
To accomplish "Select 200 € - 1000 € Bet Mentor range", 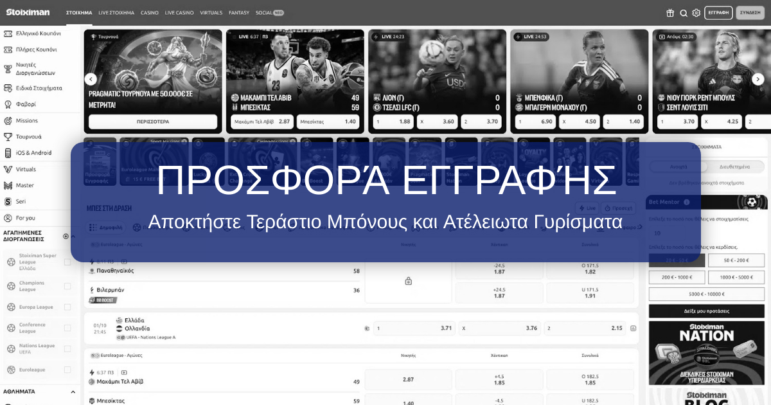I will pyautogui.click(x=677, y=277).
